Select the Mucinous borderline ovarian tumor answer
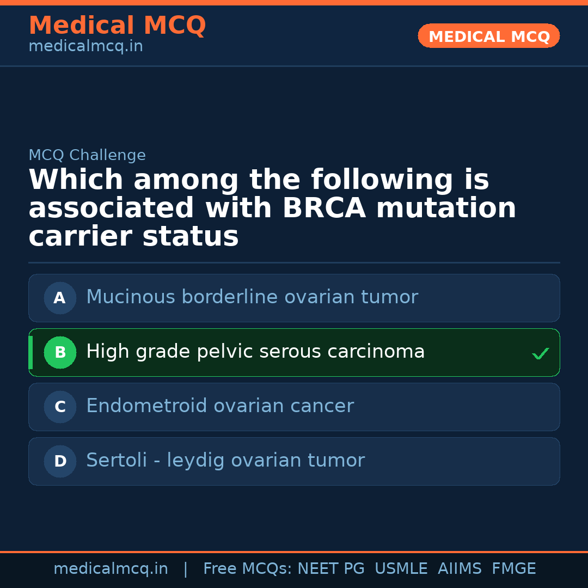588x588 pixels. tap(252, 297)
